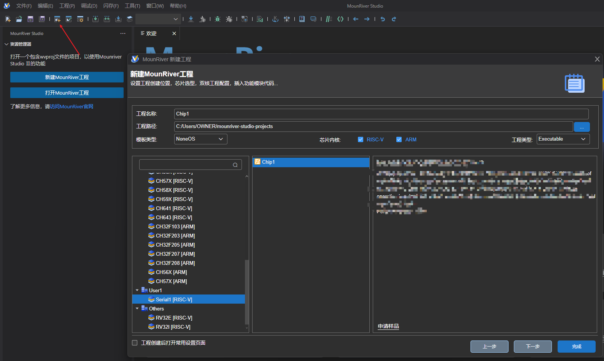Click the browse "..." project path button

[x=582, y=127]
